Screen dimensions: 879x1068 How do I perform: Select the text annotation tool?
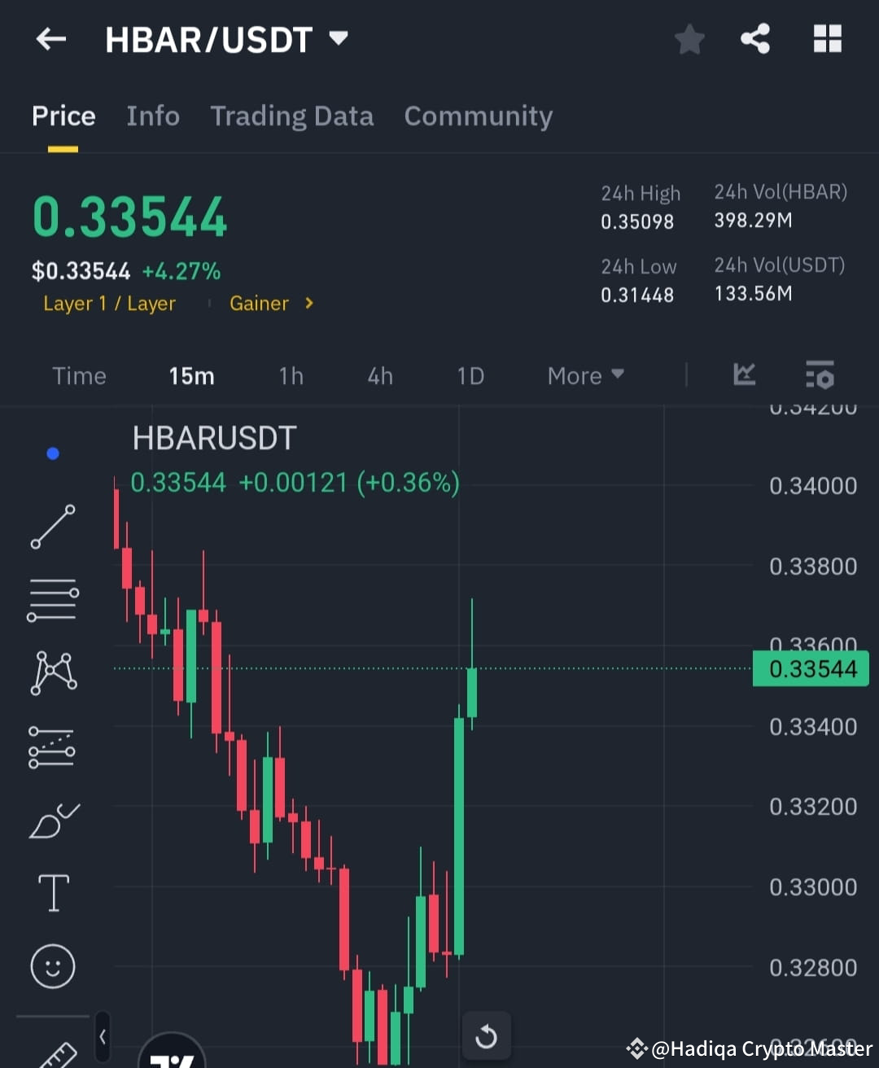[52, 892]
